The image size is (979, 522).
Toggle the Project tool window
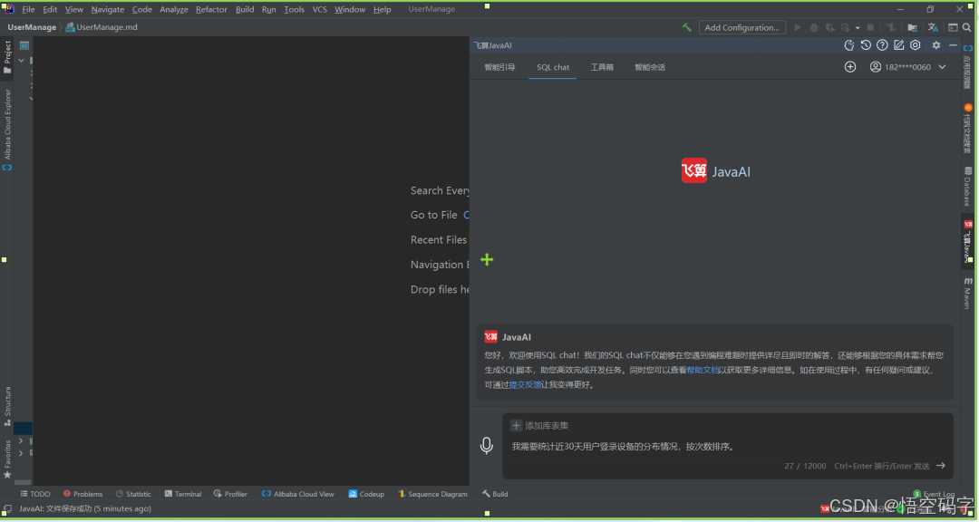point(7,56)
